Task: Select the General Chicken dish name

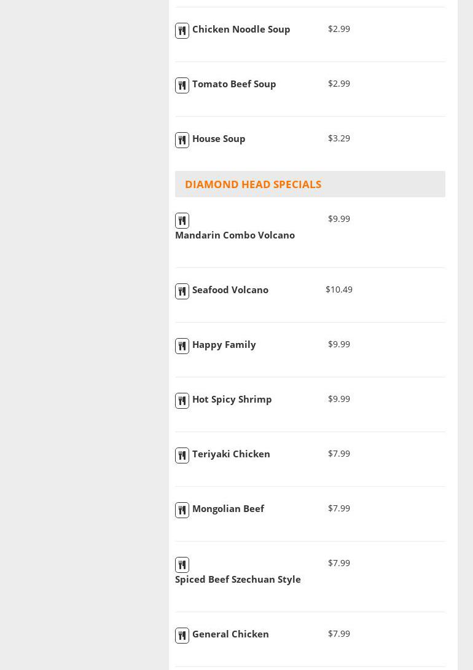Action: click(x=230, y=634)
